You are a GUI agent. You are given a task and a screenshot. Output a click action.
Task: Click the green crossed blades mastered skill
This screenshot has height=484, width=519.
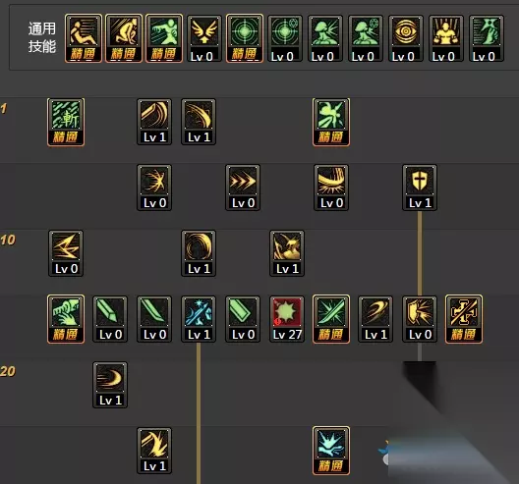pyautogui.click(x=331, y=319)
